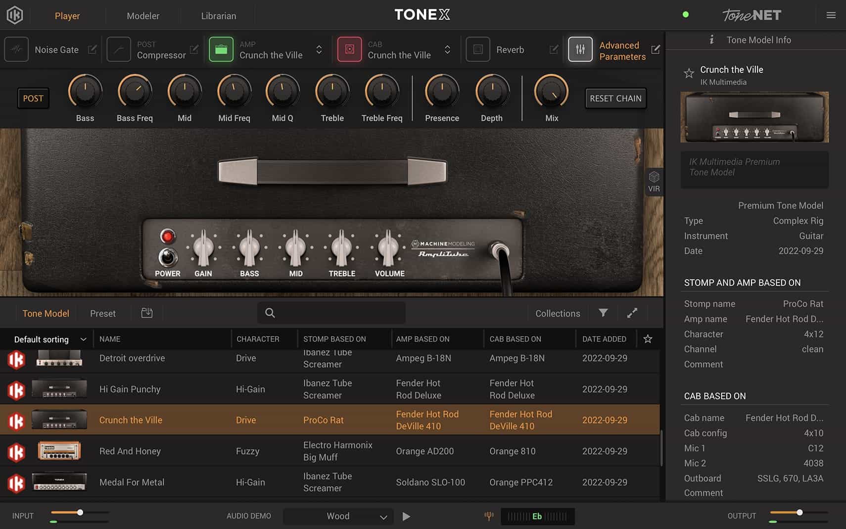846x529 pixels.
Task: Open the CAB model selector arrows
Action: tap(447, 49)
